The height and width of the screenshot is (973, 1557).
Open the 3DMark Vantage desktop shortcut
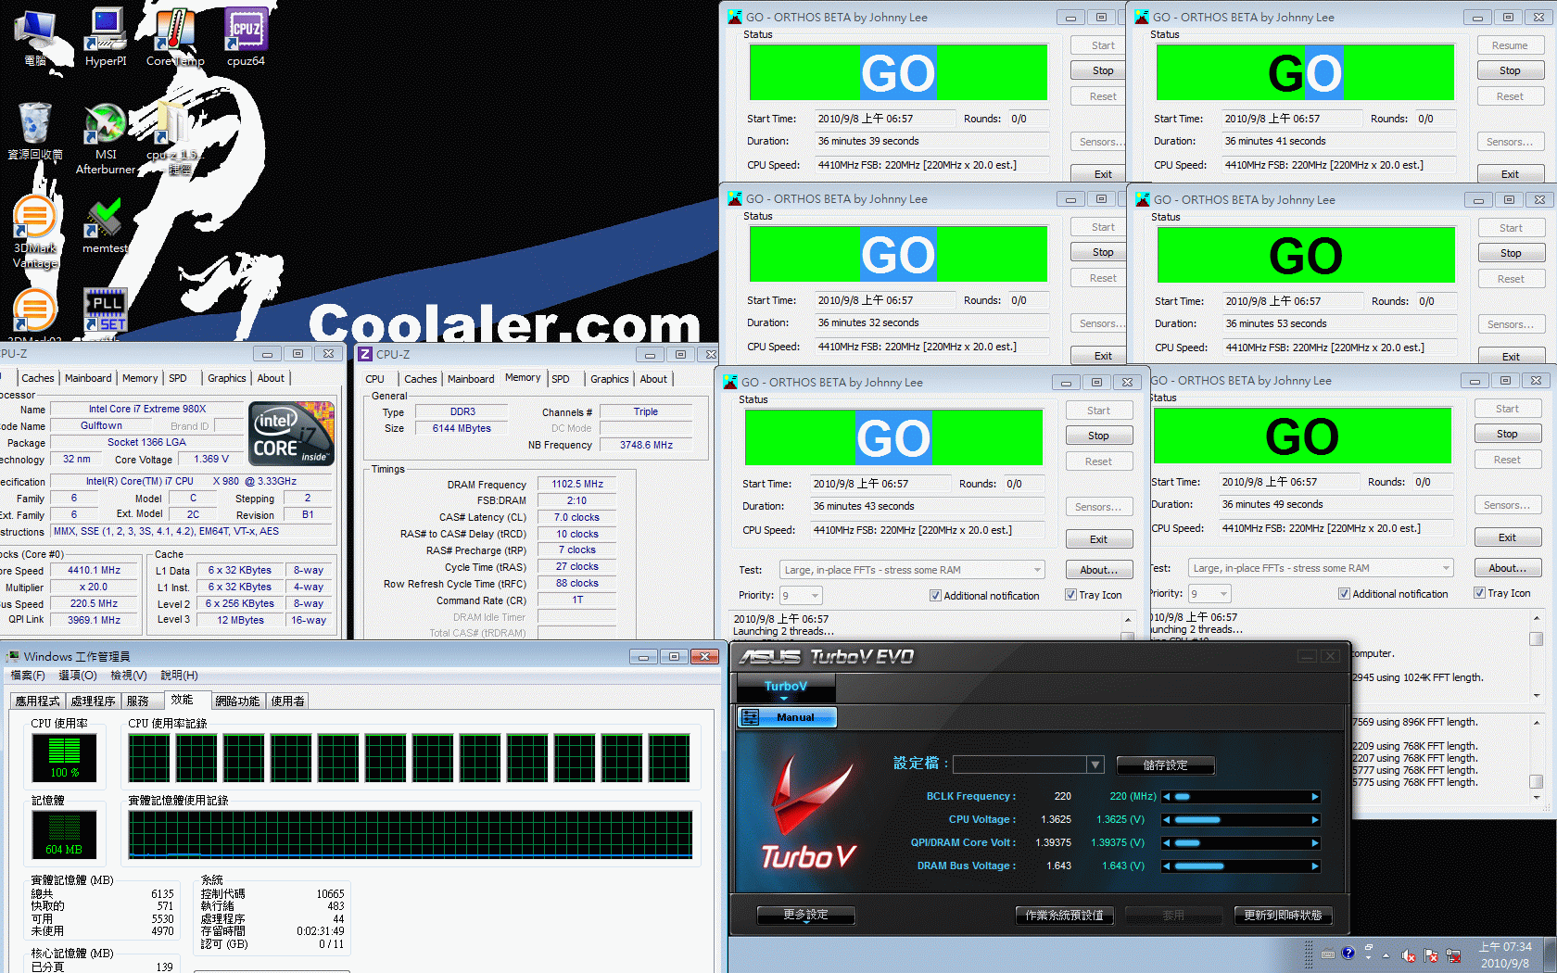click(x=35, y=233)
